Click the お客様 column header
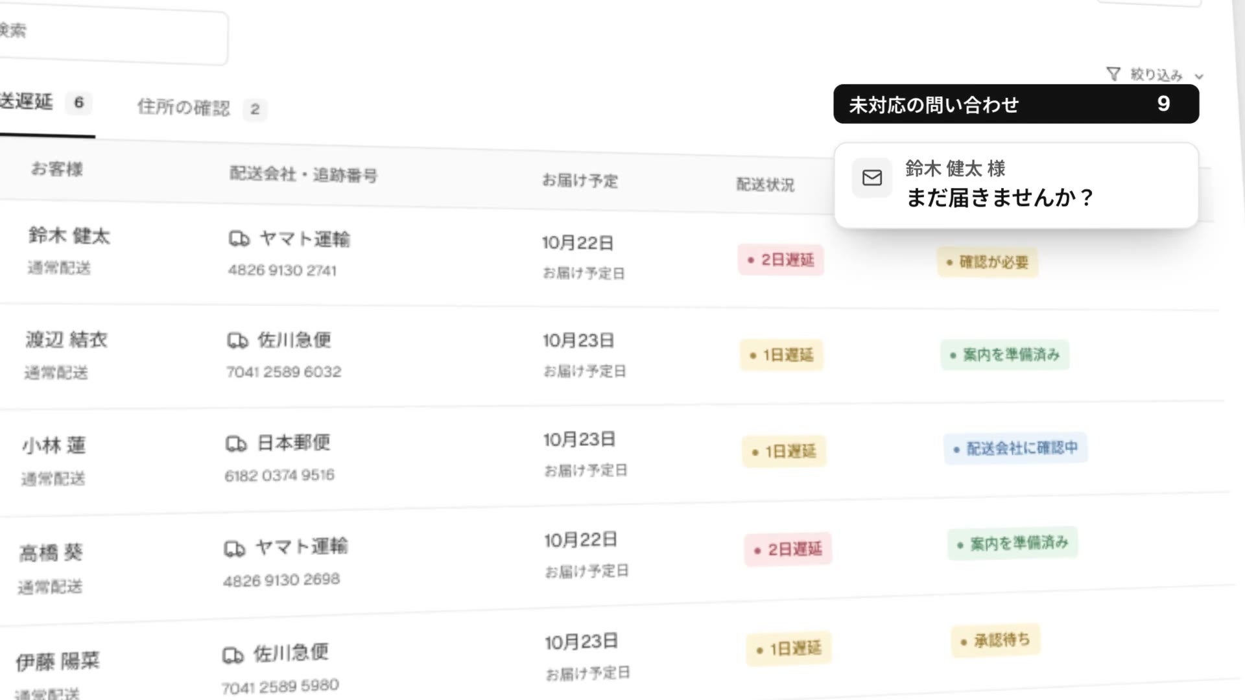This screenshot has width=1245, height=700. (x=57, y=169)
